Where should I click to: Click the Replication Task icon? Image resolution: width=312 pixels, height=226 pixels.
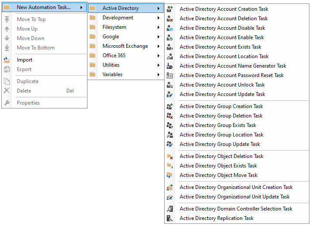170,218
